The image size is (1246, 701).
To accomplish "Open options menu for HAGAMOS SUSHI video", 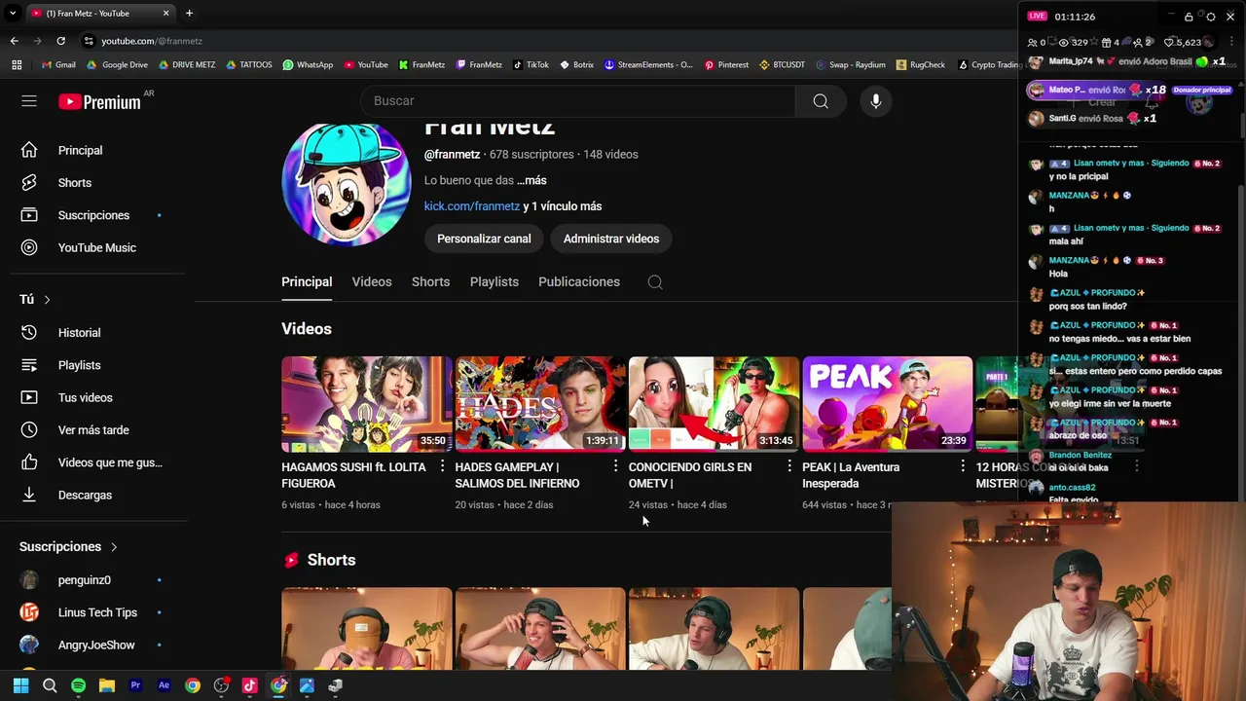I will coord(441,467).
